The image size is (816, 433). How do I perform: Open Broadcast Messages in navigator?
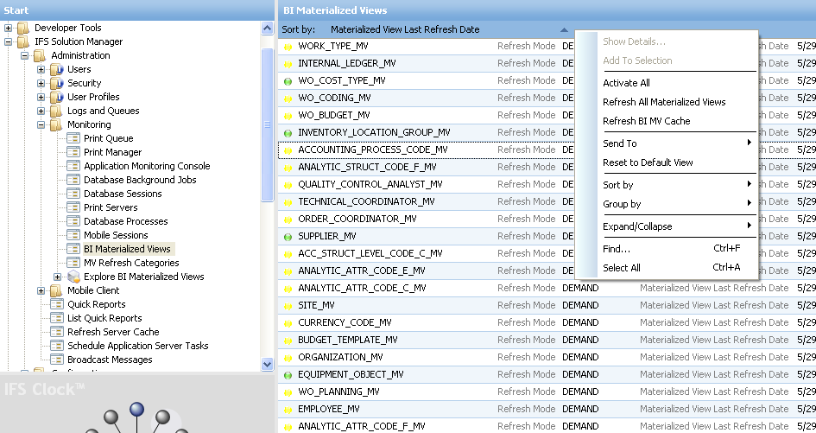coord(110,360)
